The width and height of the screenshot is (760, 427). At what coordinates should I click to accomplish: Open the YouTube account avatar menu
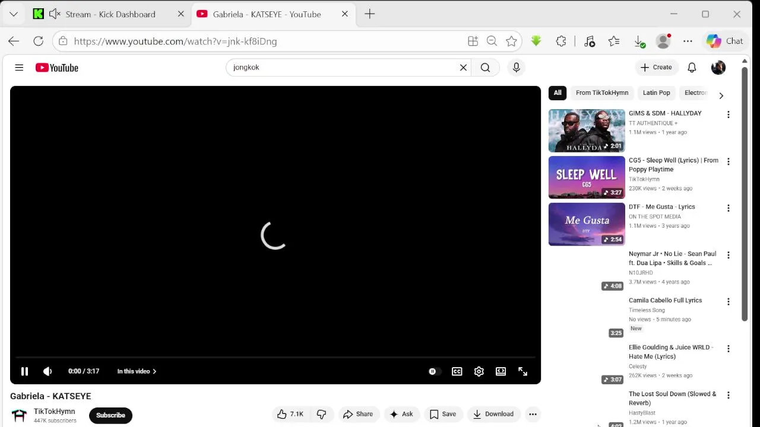pyautogui.click(x=718, y=68)
